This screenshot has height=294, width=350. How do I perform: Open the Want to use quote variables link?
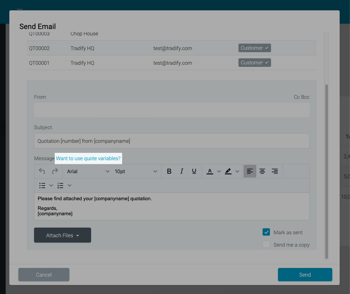point(88,158)
